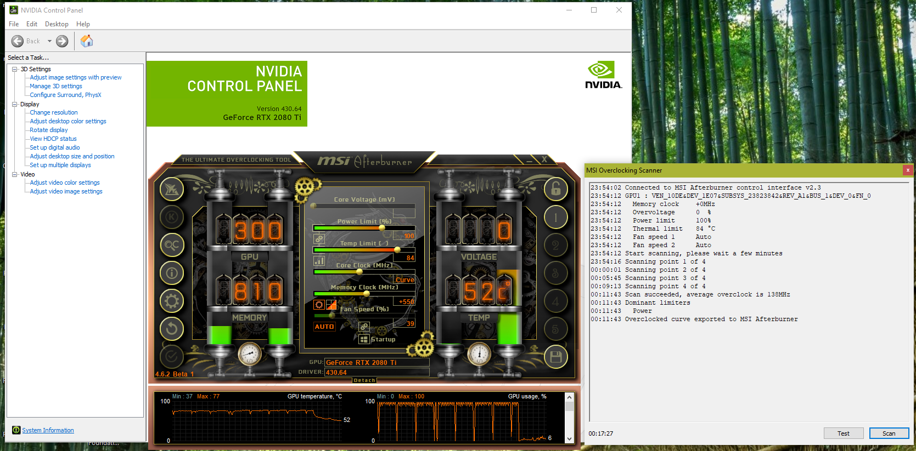This screenshot has height=451, width=916.
Task: Click monitoring graph scrollbar down arrow
Action: click(x=569, y=439)
